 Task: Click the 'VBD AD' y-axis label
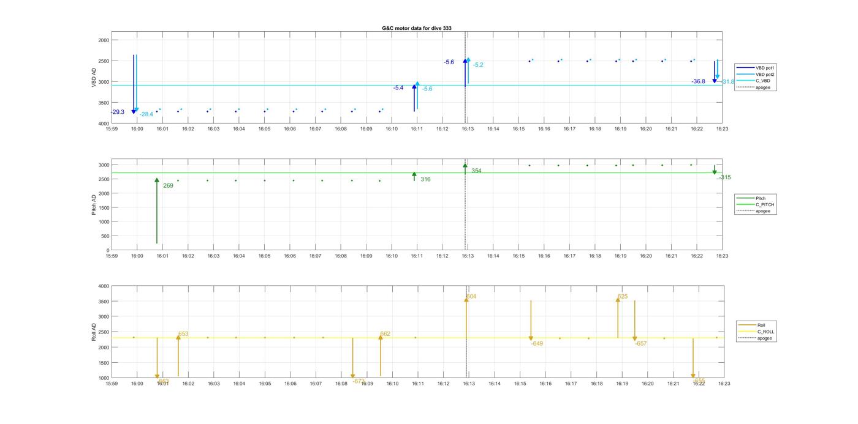94,78
